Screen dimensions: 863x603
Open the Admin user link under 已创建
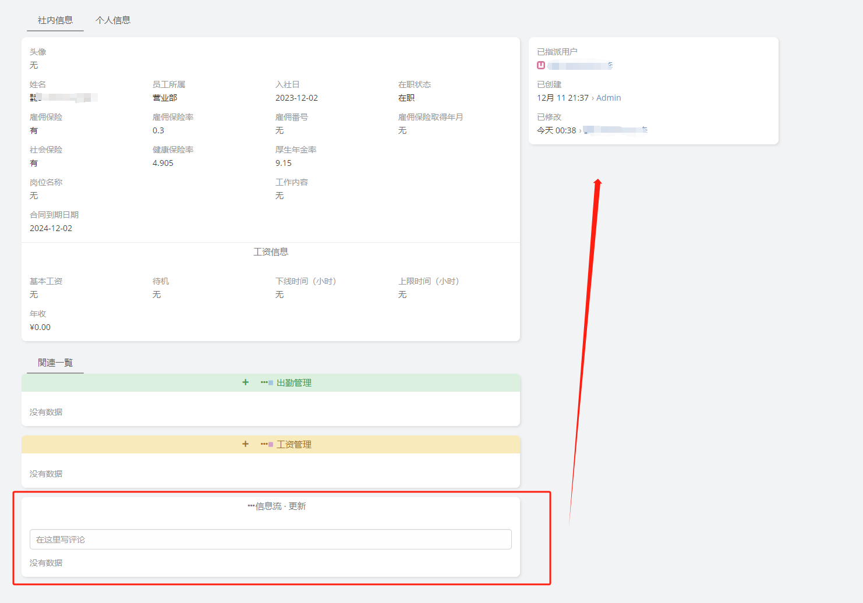[x=609, y=98]
